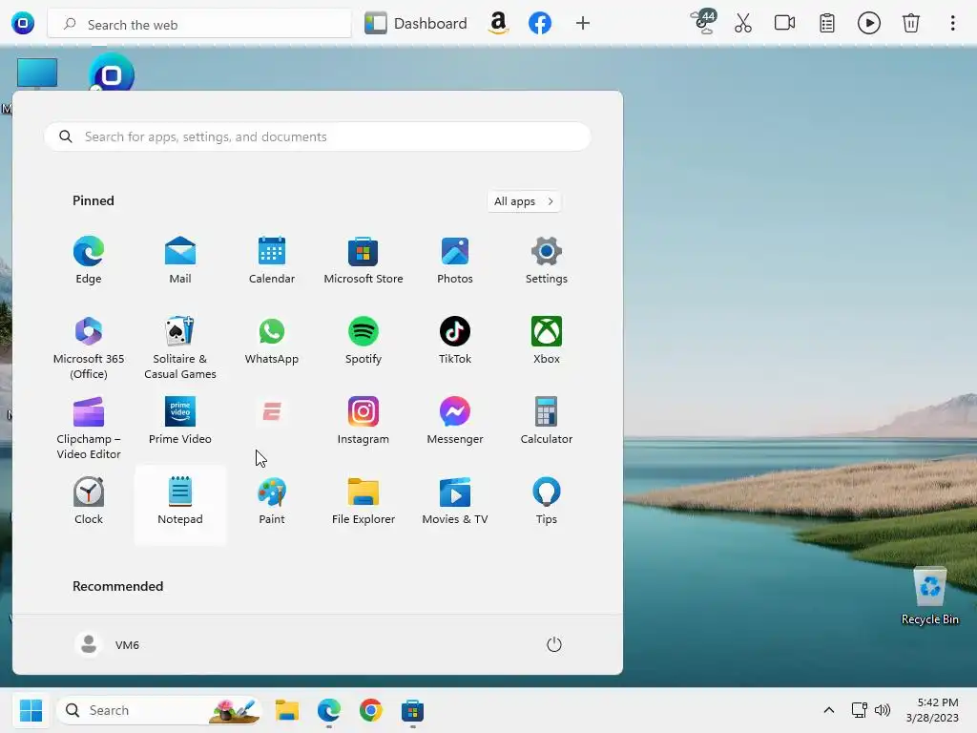
Task: Open the Photos app
Action: coord(455,261)
